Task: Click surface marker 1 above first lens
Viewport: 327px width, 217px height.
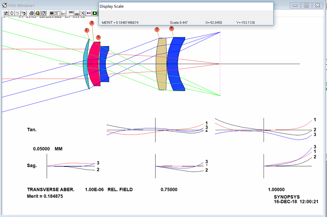Action: (87, 30)
